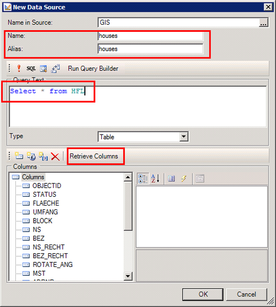Image resolution: width=276 pixels, height=307 pixels.
Task: Click the column icon beside FLAECHE
Action: click(x=26, y=203)
